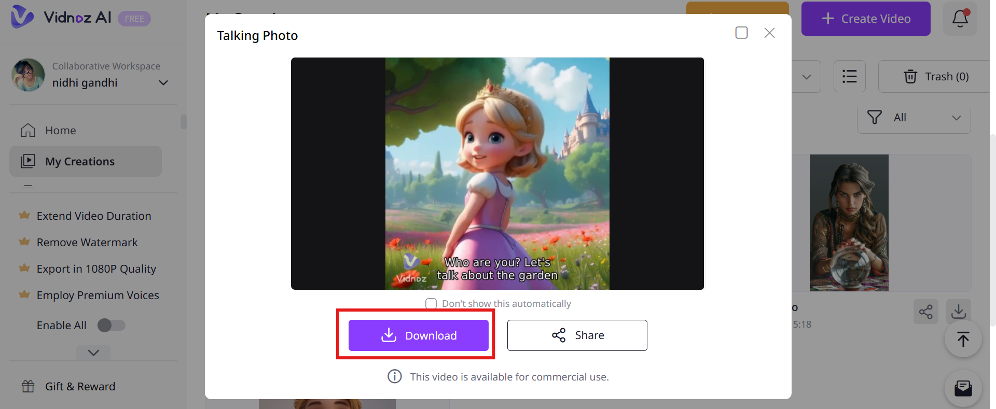996x409 pixels.
Task: Open the All filter dropdown
Action: (914, 118)
